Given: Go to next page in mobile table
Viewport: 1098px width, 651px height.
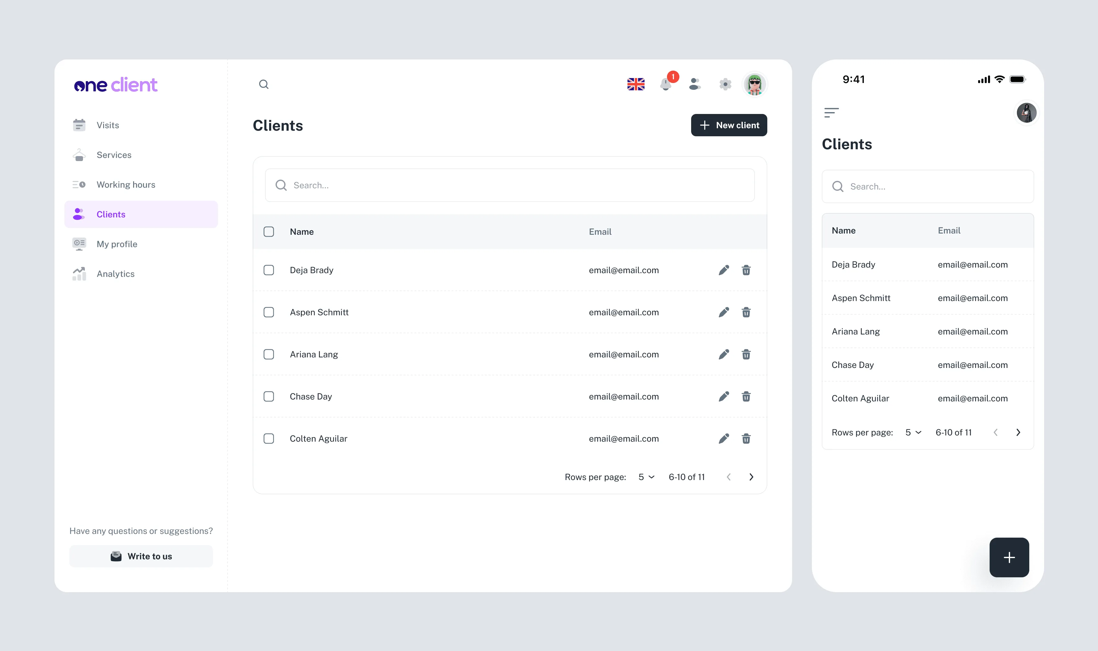Looking at the screenshot, I should [1018, 433].
